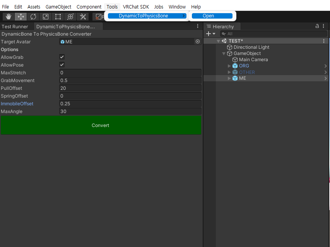The image size is (330, 247).
Task: Click the search magnifier icon in Hierarchy
Action: [224, 34]
